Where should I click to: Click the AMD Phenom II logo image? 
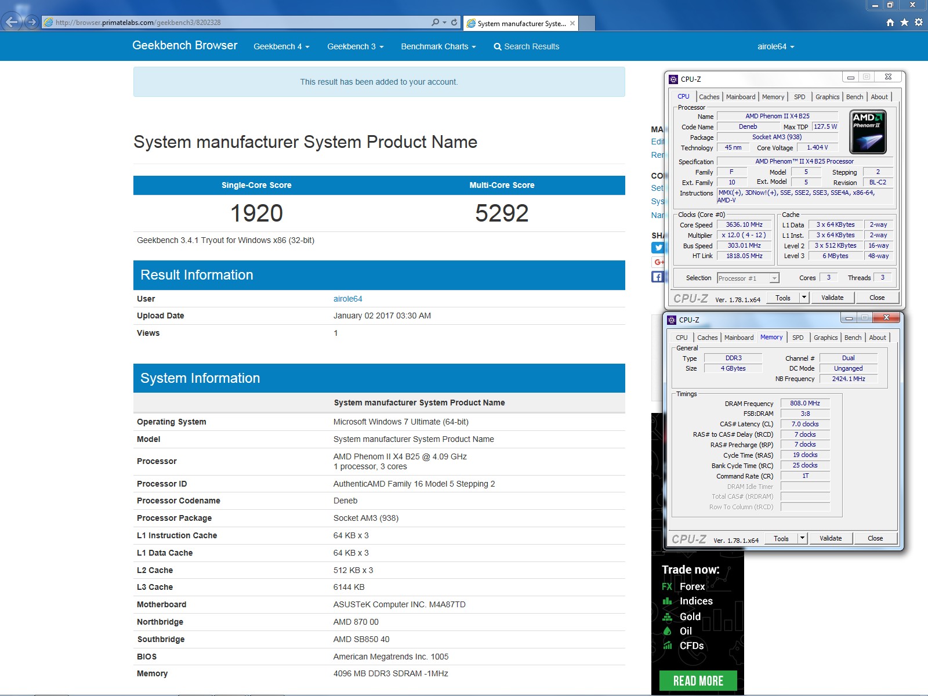[868, 132]
